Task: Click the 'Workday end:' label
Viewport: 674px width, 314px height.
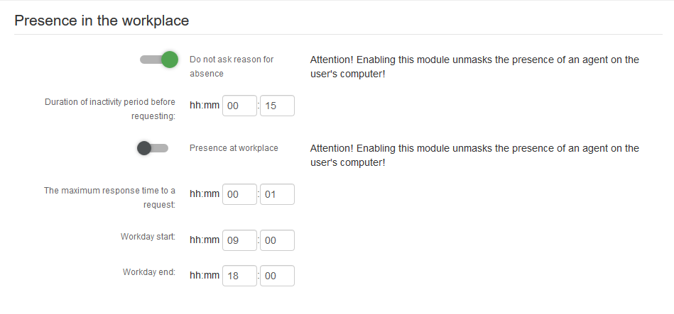Action: [149, 271]
